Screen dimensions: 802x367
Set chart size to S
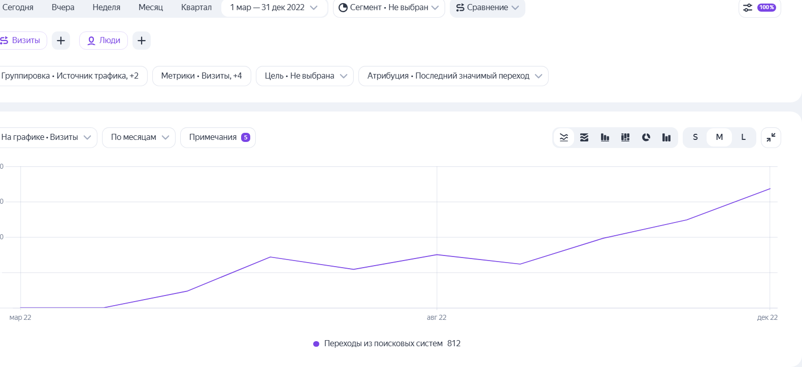coord(695,137)
